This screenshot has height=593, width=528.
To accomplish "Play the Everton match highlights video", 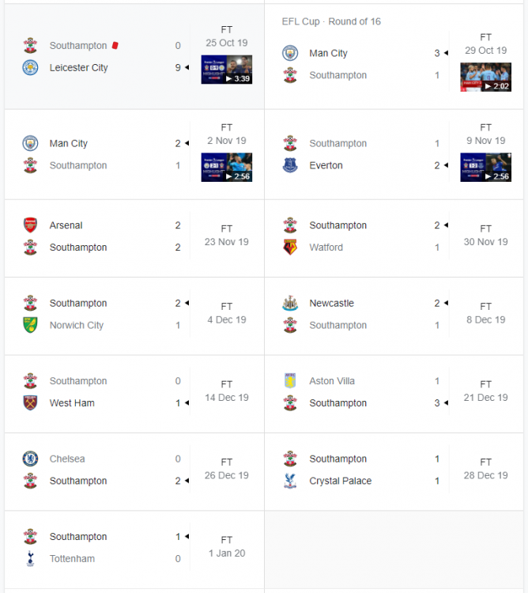I will [485, 168].
